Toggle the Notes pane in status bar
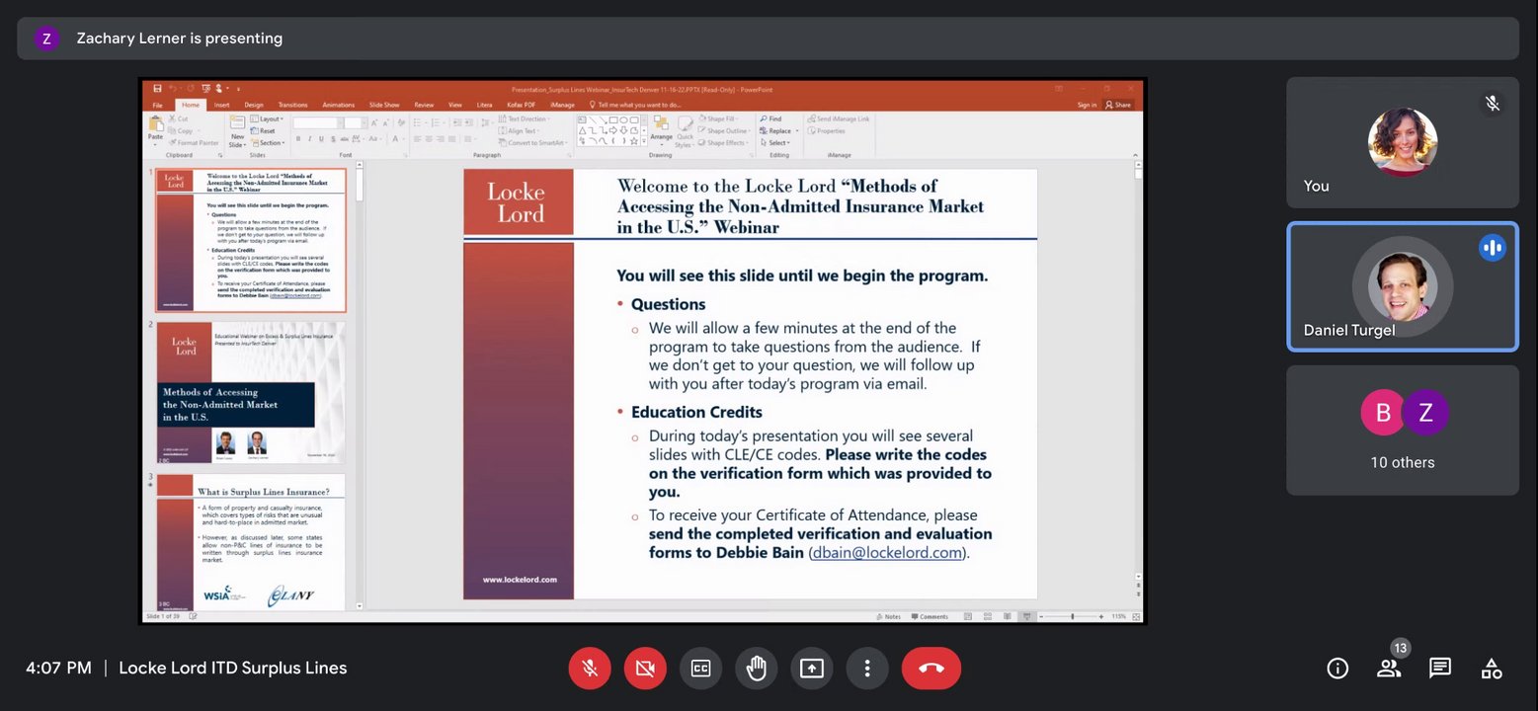The width and height of the screenshot is (1538, 711). click(889, 616)
